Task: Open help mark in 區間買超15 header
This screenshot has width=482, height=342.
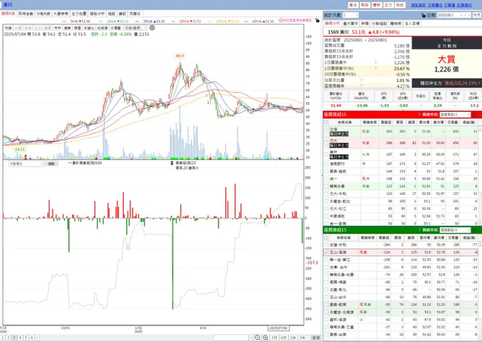Action: (419, 114)
